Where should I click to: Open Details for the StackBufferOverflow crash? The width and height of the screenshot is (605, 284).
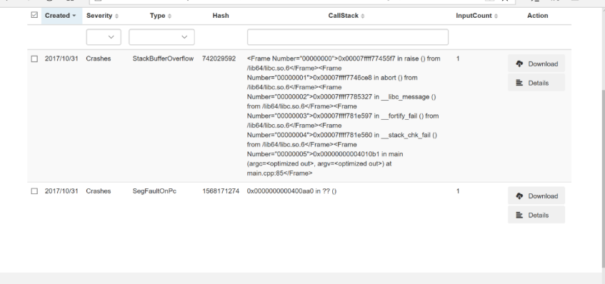click(x=536, y=83)
